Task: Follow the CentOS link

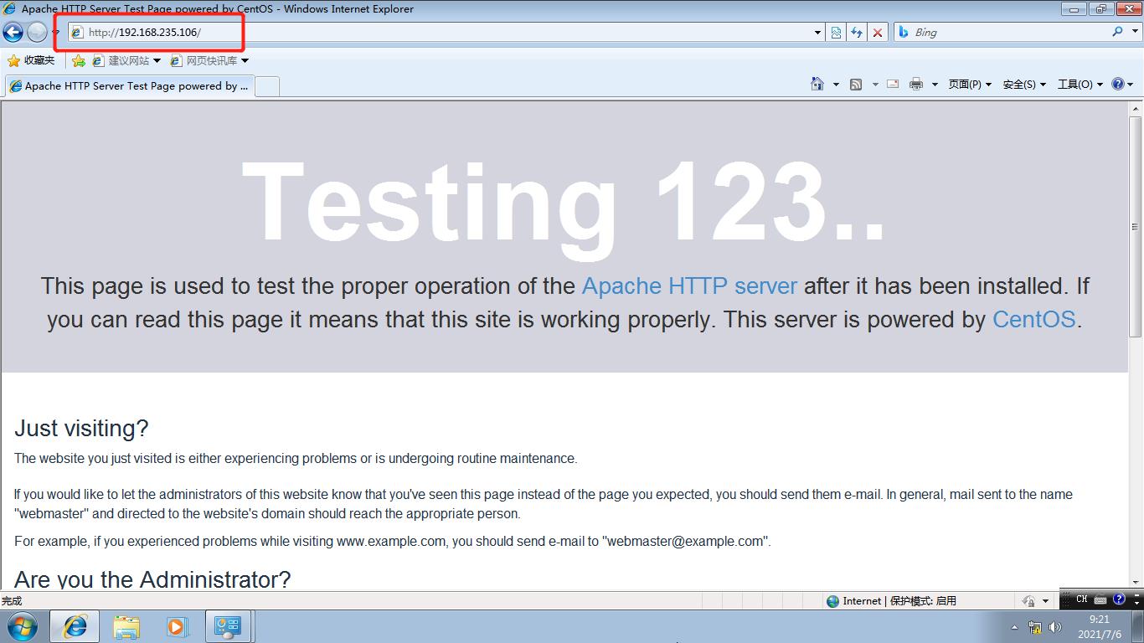Action: tap(1033, 320)
